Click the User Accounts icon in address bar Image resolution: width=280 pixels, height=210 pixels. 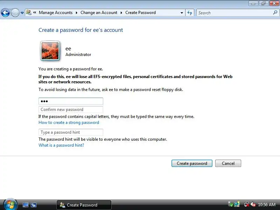[29, 13]
